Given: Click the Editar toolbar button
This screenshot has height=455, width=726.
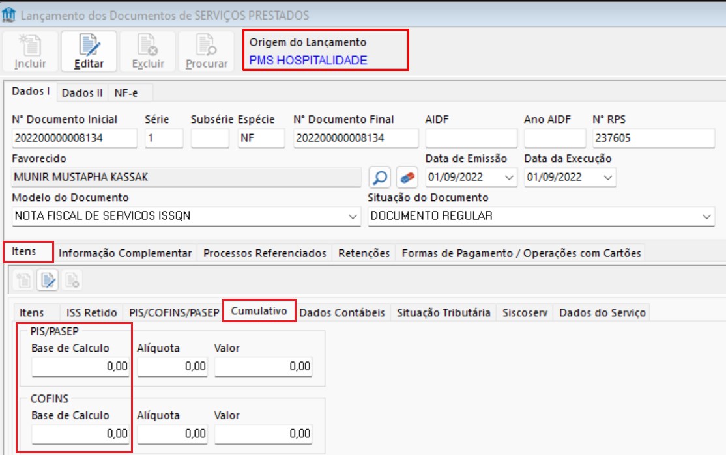Looking at the screenshot, I should click(89, 51).
